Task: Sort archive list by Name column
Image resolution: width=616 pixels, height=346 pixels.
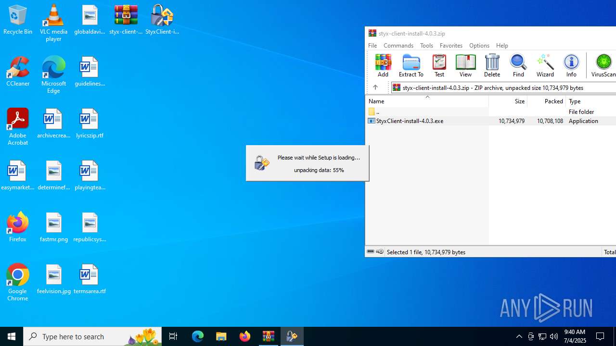Action: click(427, 101)
